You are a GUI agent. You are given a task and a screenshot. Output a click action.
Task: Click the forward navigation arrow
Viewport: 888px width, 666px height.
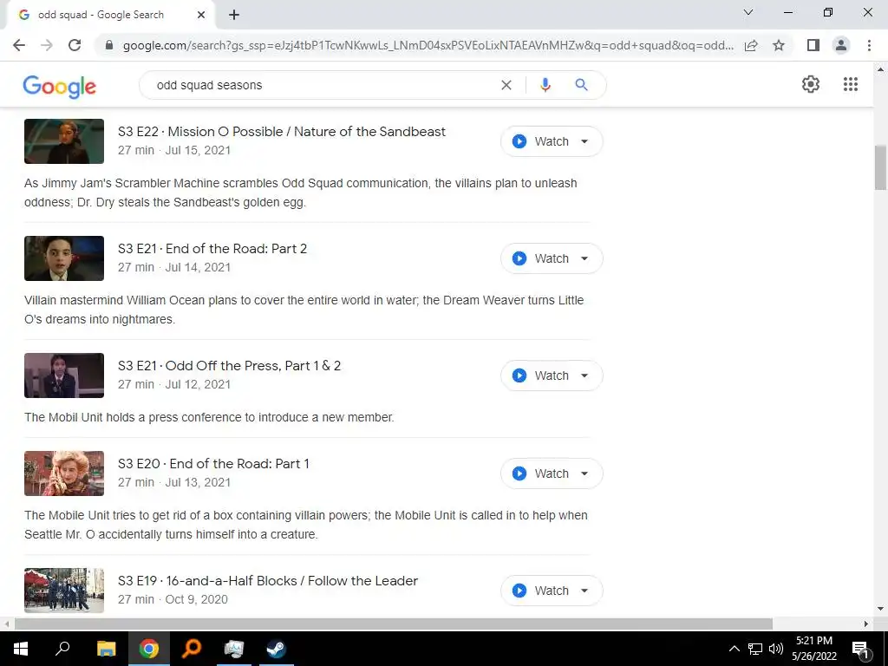click(x=47, y=45)
